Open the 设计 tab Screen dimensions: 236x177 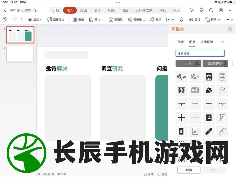pos(97,10)
